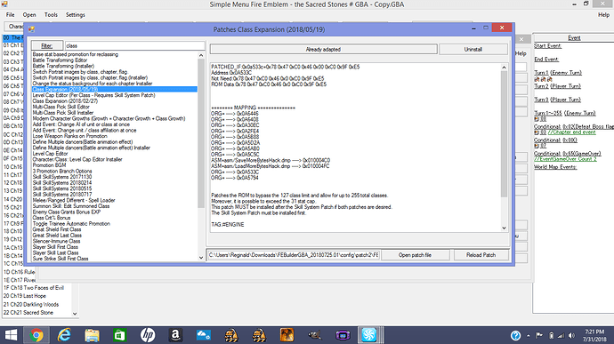This screenshot has height=344, width=614.
Task: Open the Amazon taskbar icon
Action: point(175,335)
